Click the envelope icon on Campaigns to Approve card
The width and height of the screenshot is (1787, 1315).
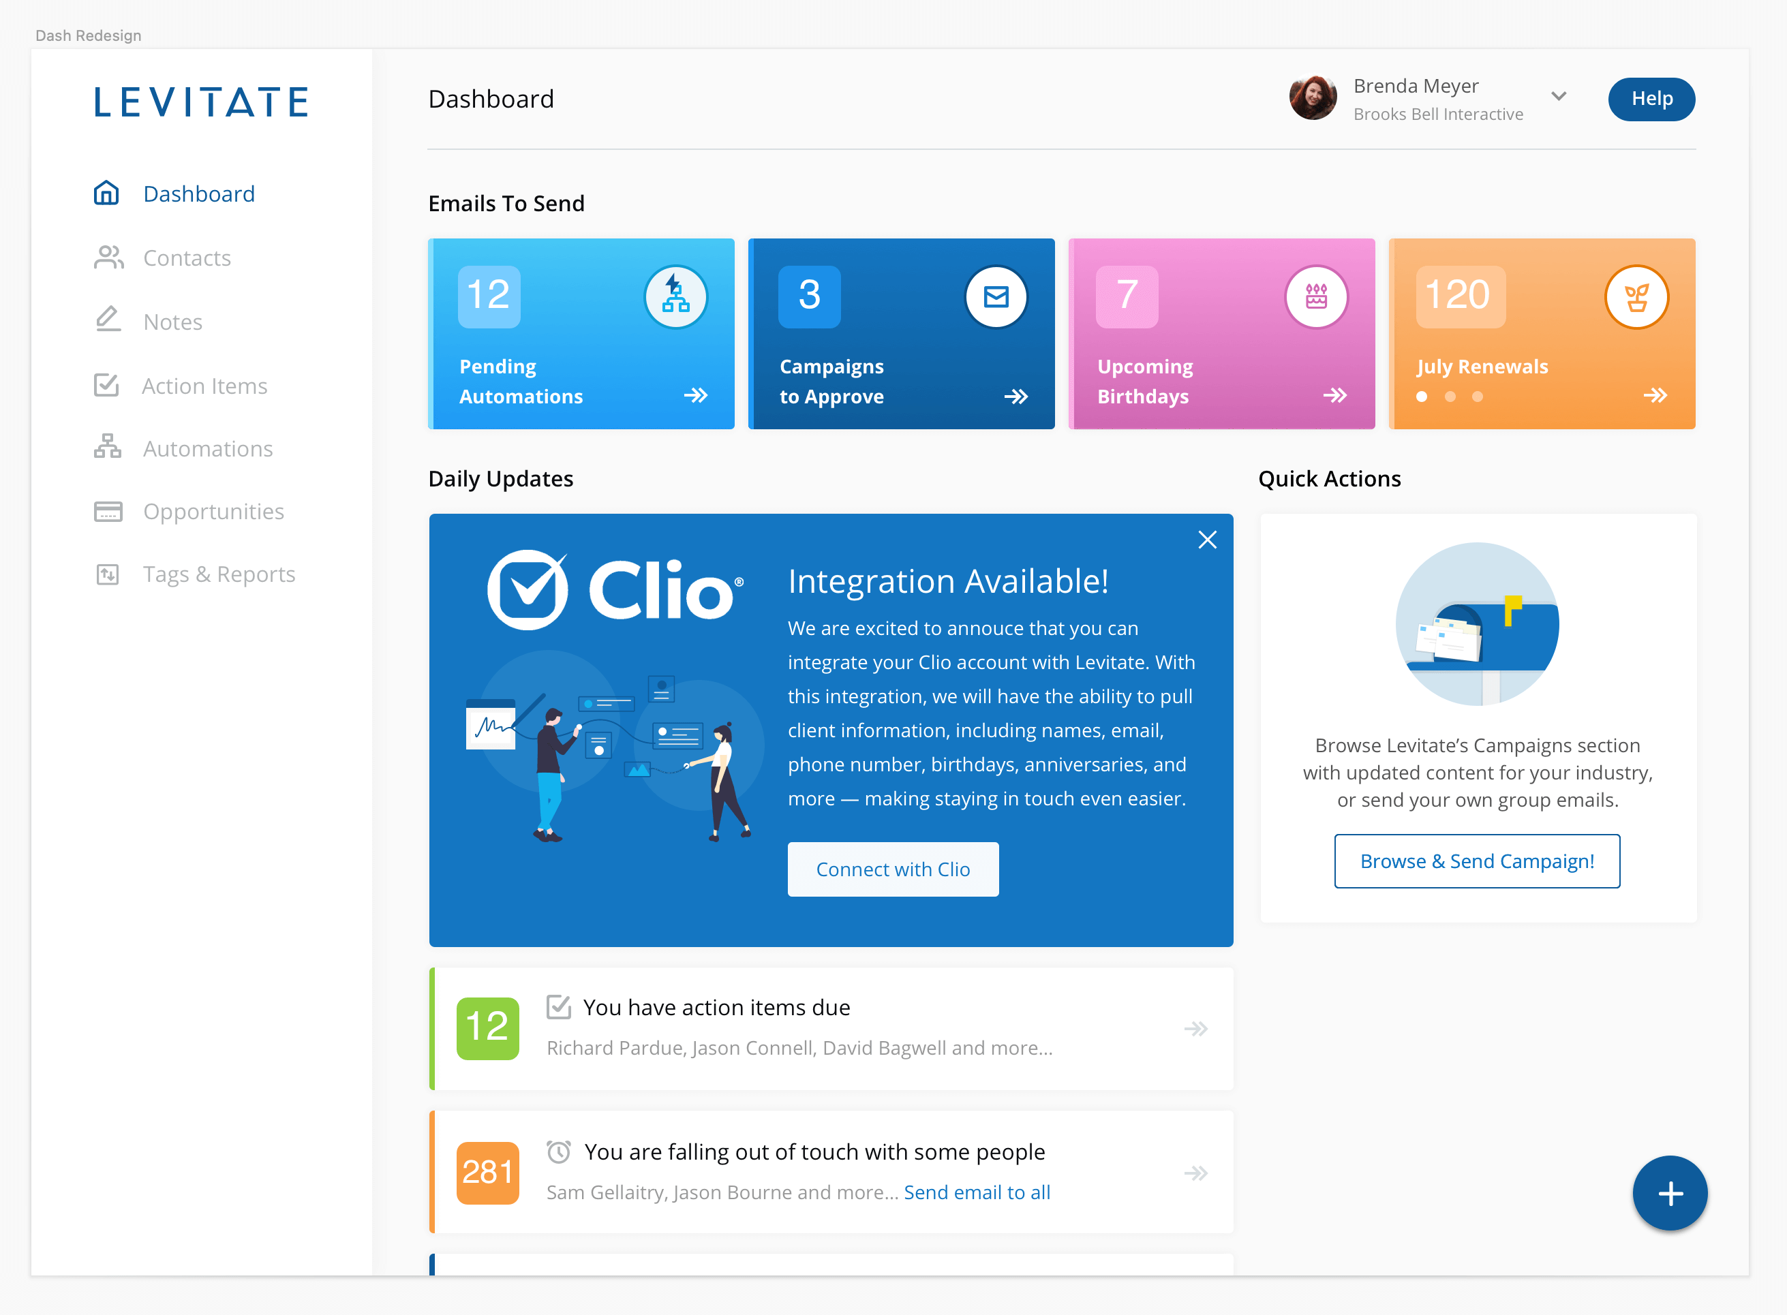pyautogui.click(x=996, y=296)
